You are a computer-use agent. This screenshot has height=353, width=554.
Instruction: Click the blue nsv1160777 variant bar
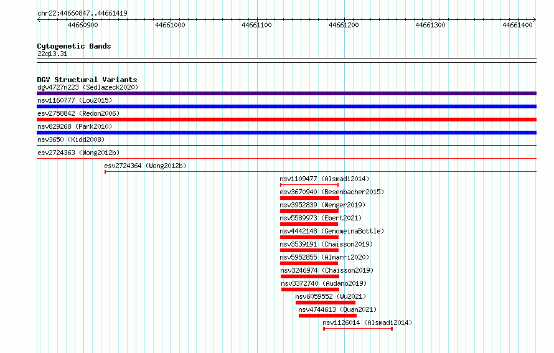coord(286,106)
